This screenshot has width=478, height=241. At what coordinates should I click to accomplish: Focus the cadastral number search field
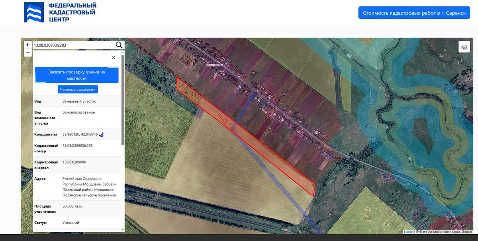click(x=73, y=45)
